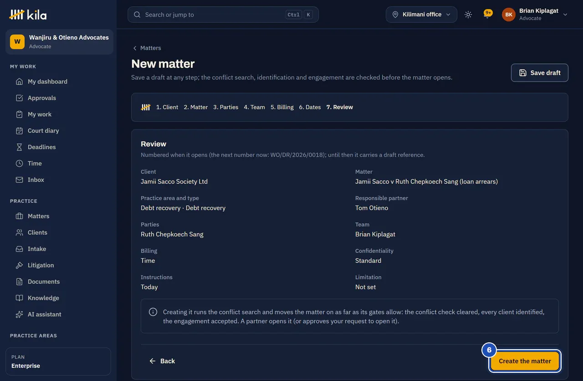583x381 pixels.
Task: Go Back to previous step
Action: (x=162, y=361)
